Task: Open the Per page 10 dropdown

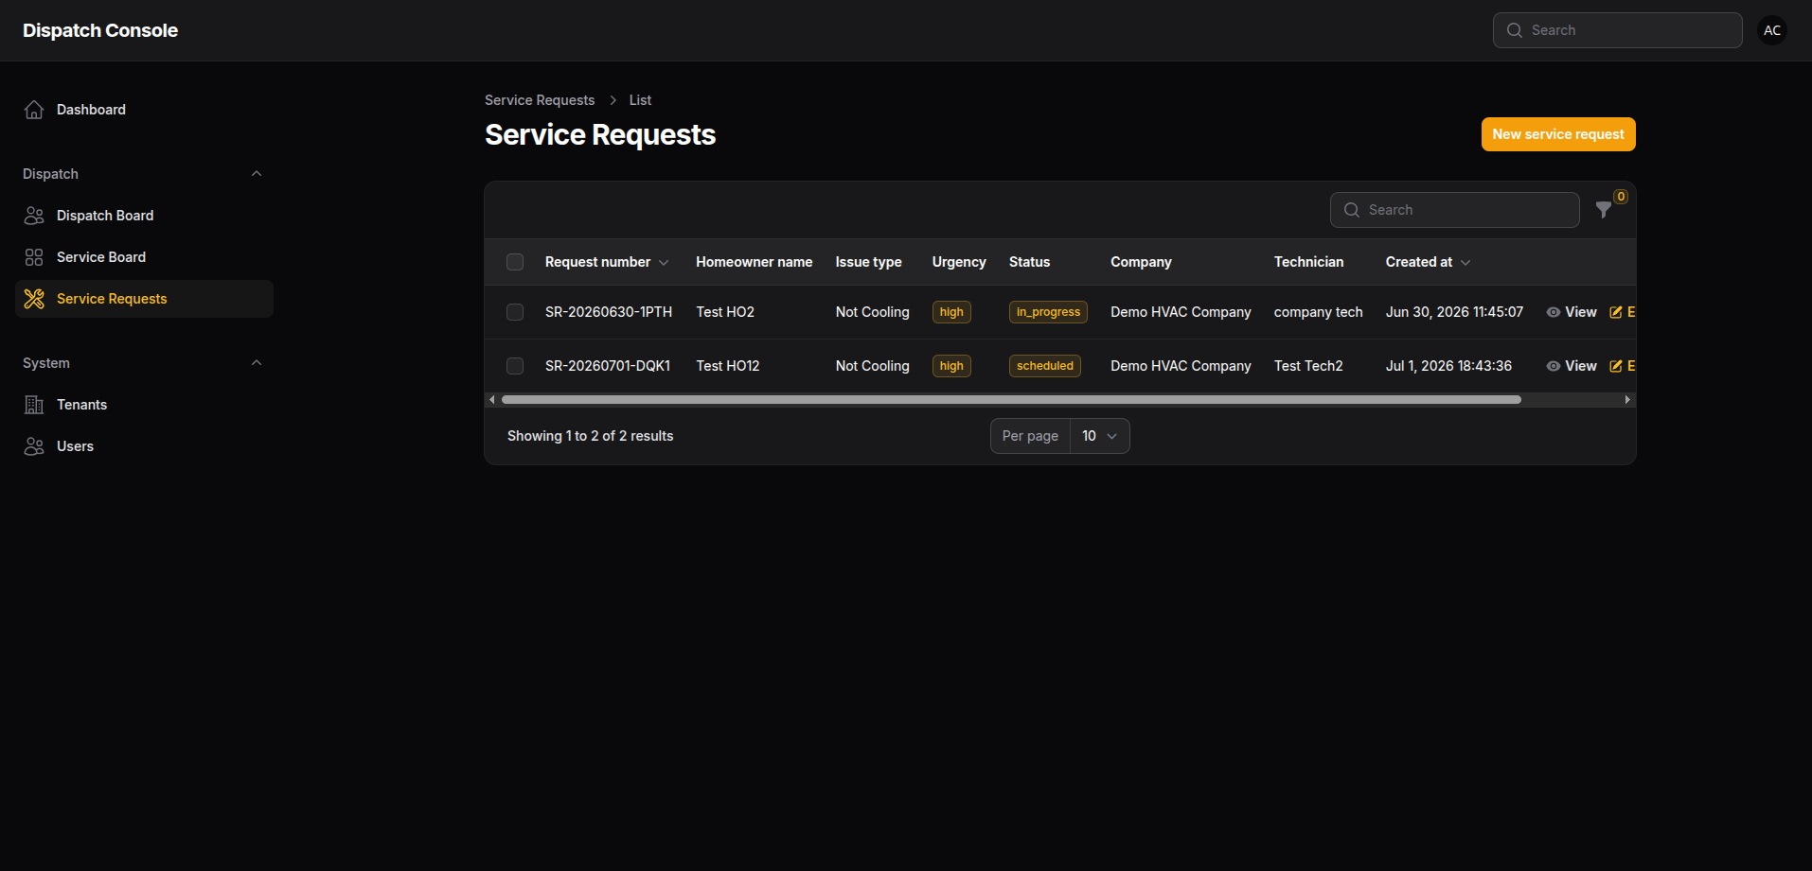Action: [1099, 436]
